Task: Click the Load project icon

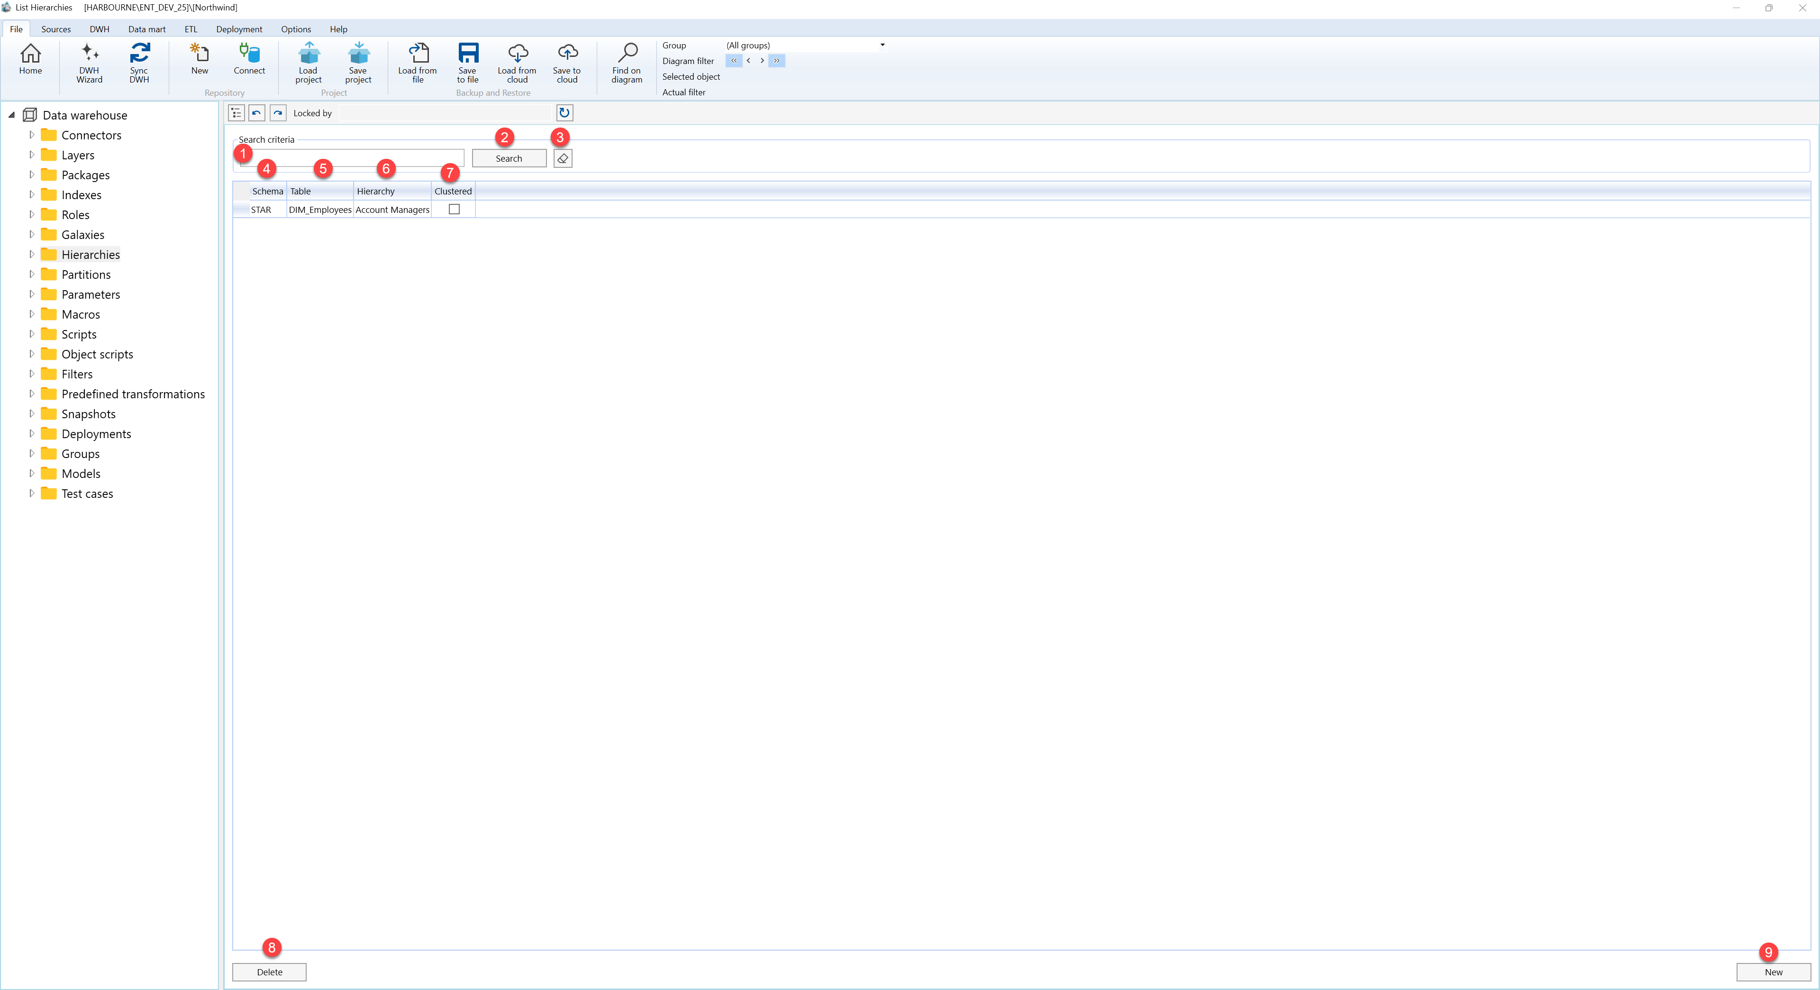Action: [x=309, y=64]
